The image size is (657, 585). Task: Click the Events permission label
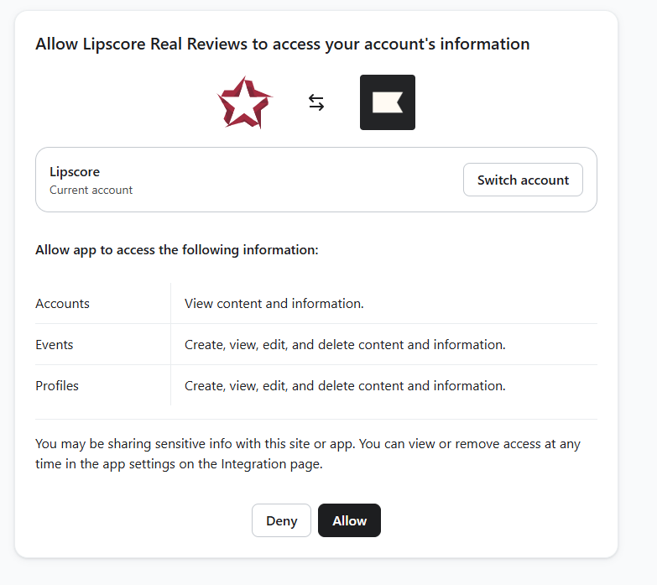coord(55,344)
